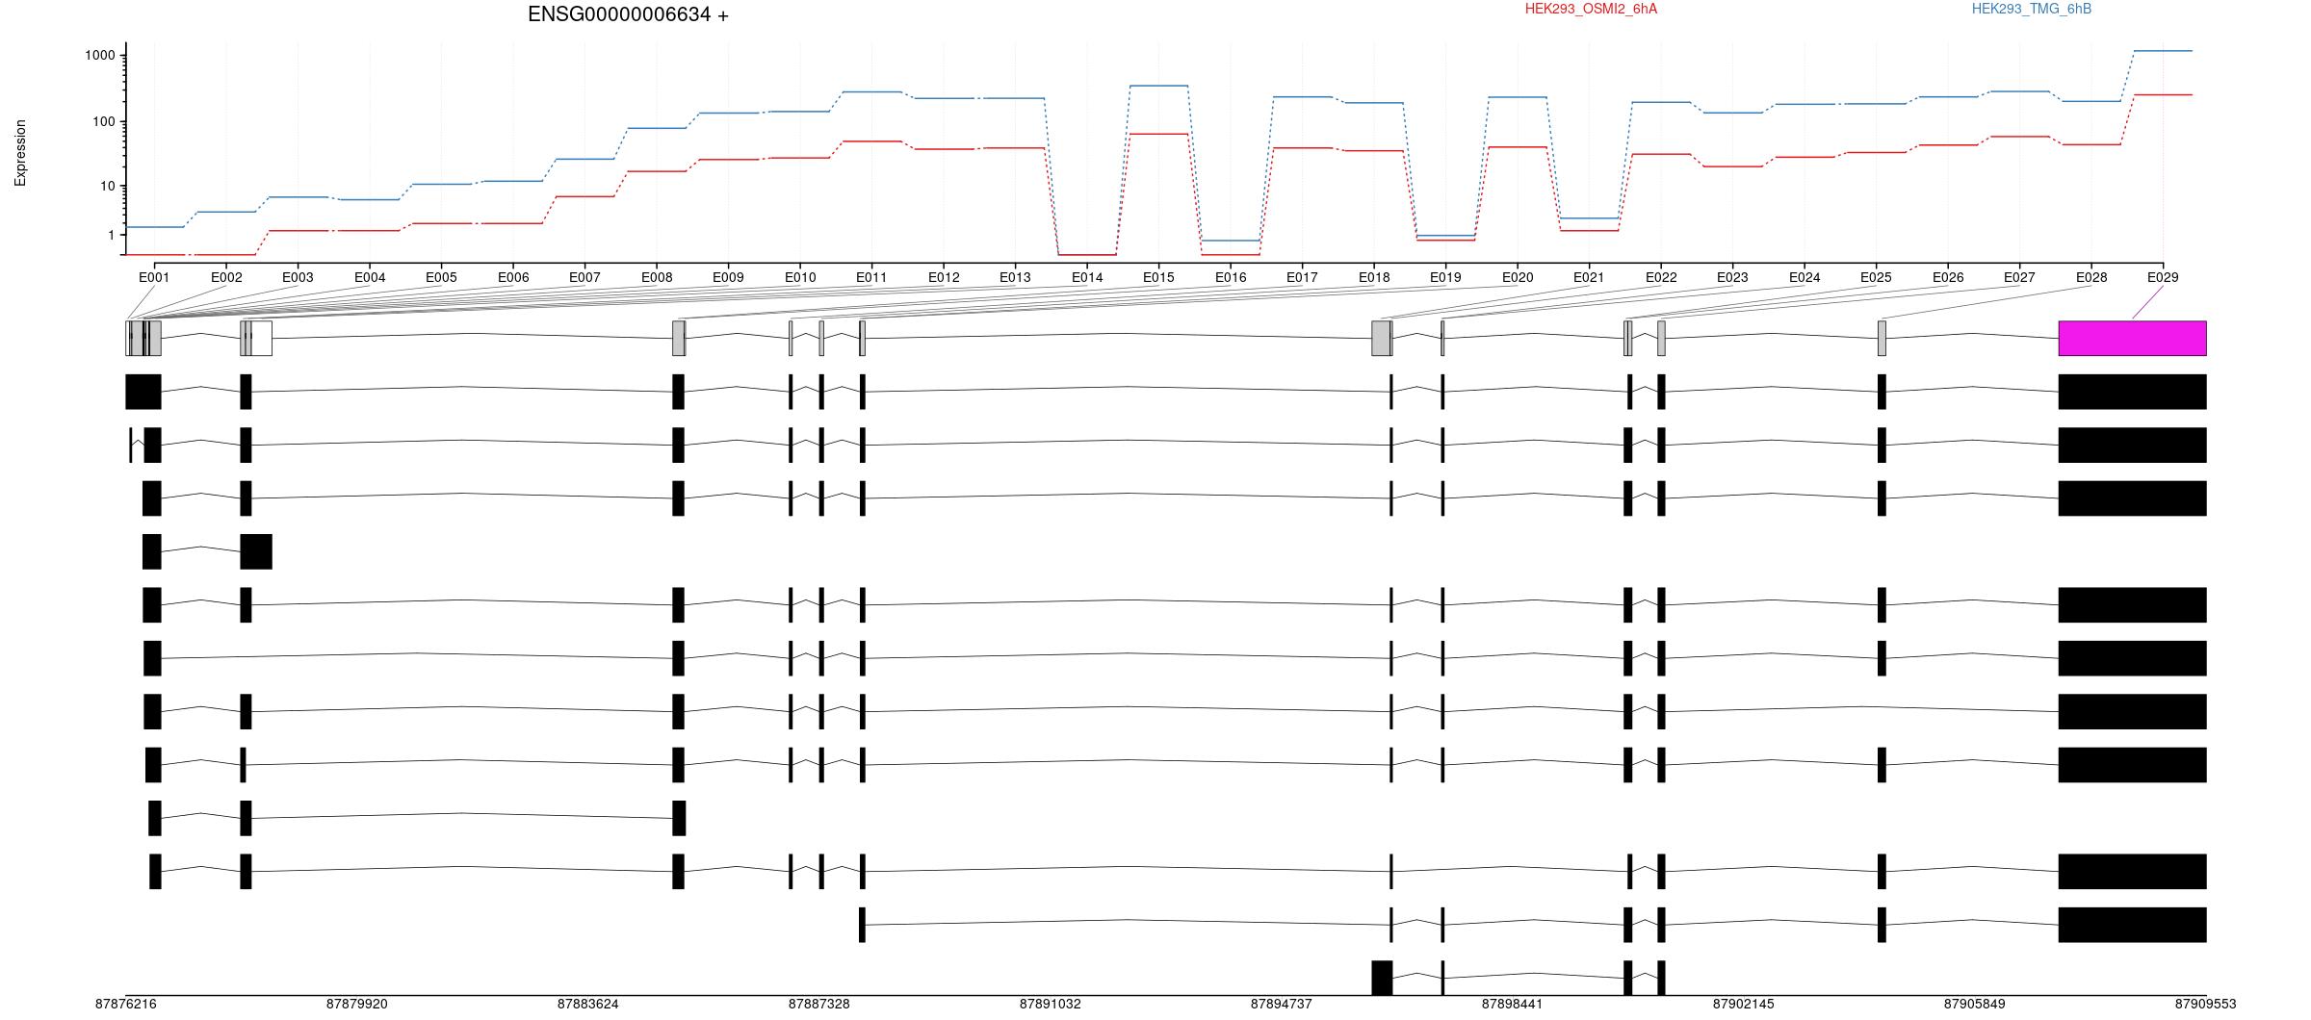This screenshot has width=2311, height=1020.
Task: Click the 1000 y-axis tick label
Action: [99, 56]
